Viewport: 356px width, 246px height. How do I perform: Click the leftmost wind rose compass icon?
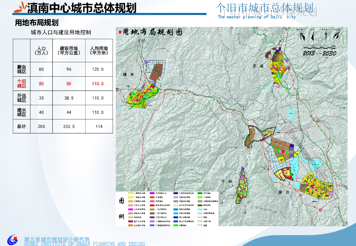click(303, 35)
